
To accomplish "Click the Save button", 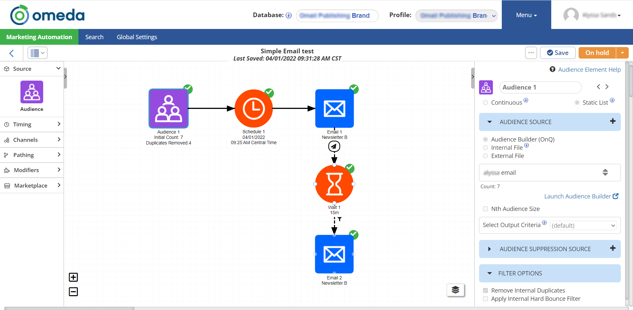I will [558, 53].
